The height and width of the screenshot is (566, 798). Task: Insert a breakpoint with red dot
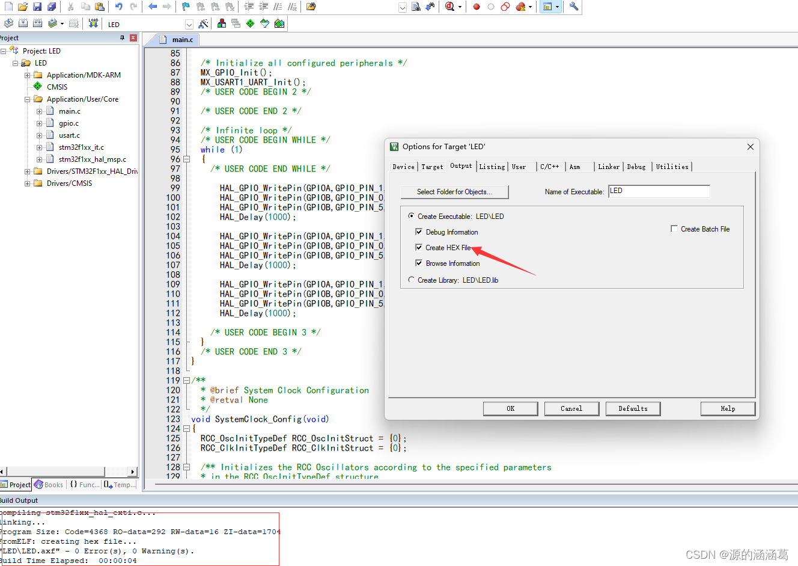[x=477, y=7]
